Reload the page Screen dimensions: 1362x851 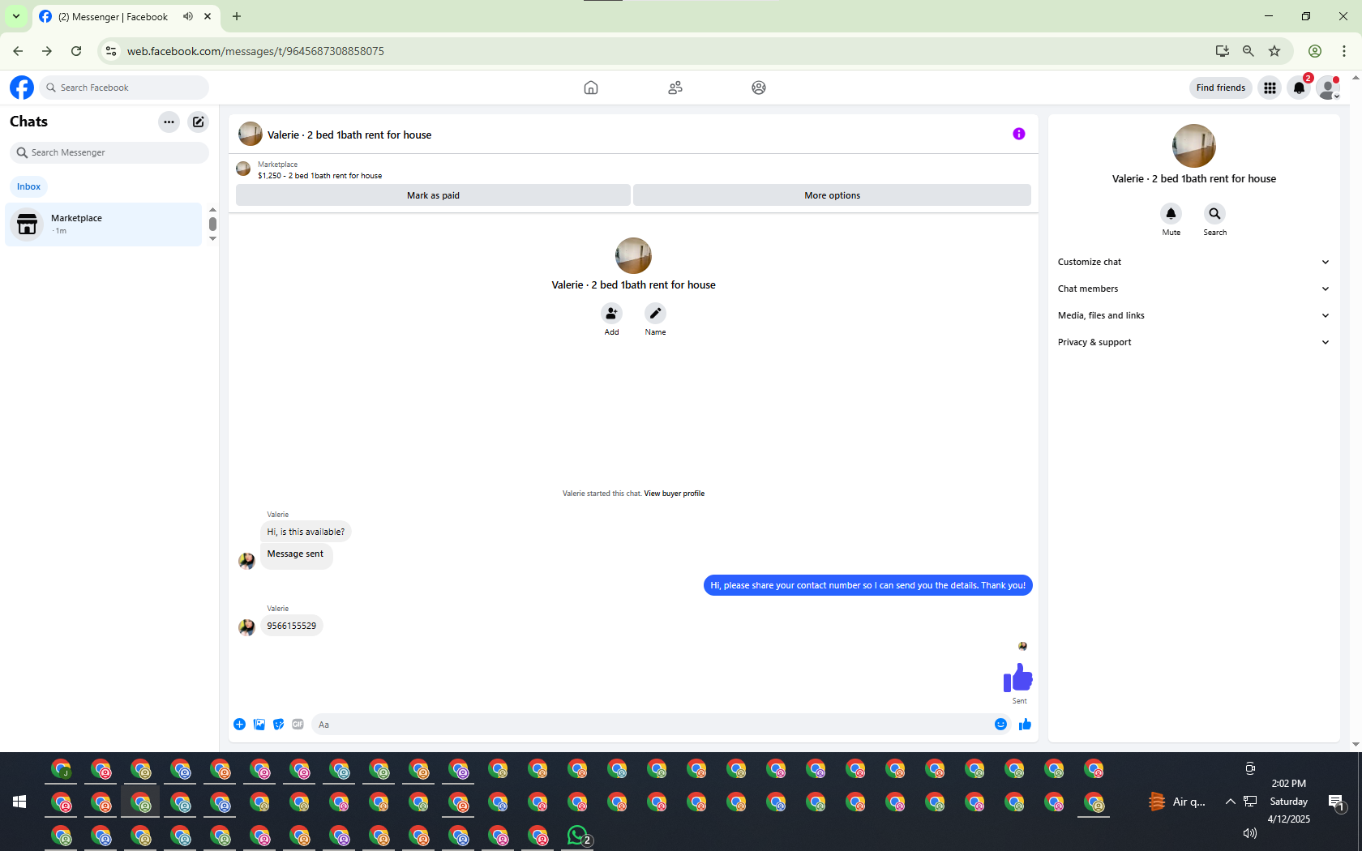76,51
